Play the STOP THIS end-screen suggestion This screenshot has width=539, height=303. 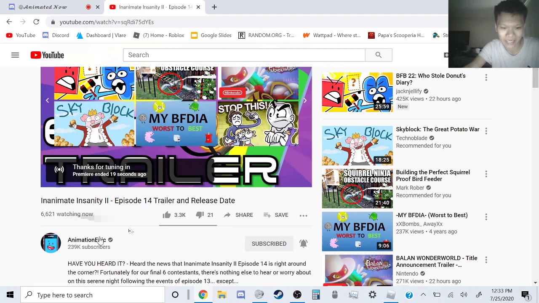tap(258, 124)
